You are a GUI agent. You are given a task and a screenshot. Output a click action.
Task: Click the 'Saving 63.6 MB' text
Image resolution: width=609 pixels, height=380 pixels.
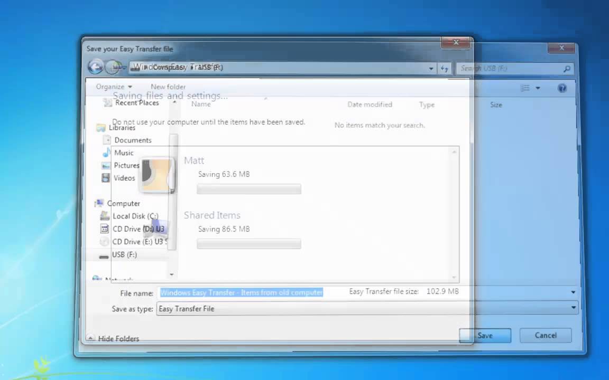click(224, 174)
